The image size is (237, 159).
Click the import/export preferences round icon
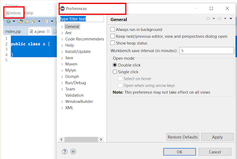73,151
